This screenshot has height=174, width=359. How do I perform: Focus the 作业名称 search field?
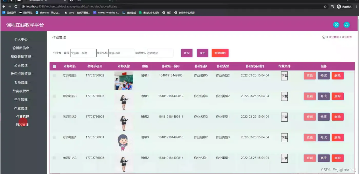(122, 53)
